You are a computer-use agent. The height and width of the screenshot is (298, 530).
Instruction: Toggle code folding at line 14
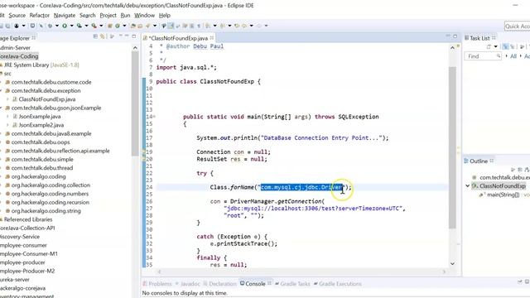154,117
